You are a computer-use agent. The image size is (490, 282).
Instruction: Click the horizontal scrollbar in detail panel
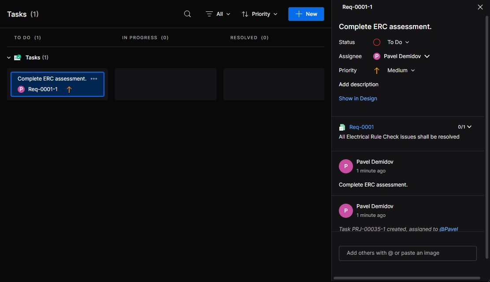[x=407, y=278]
